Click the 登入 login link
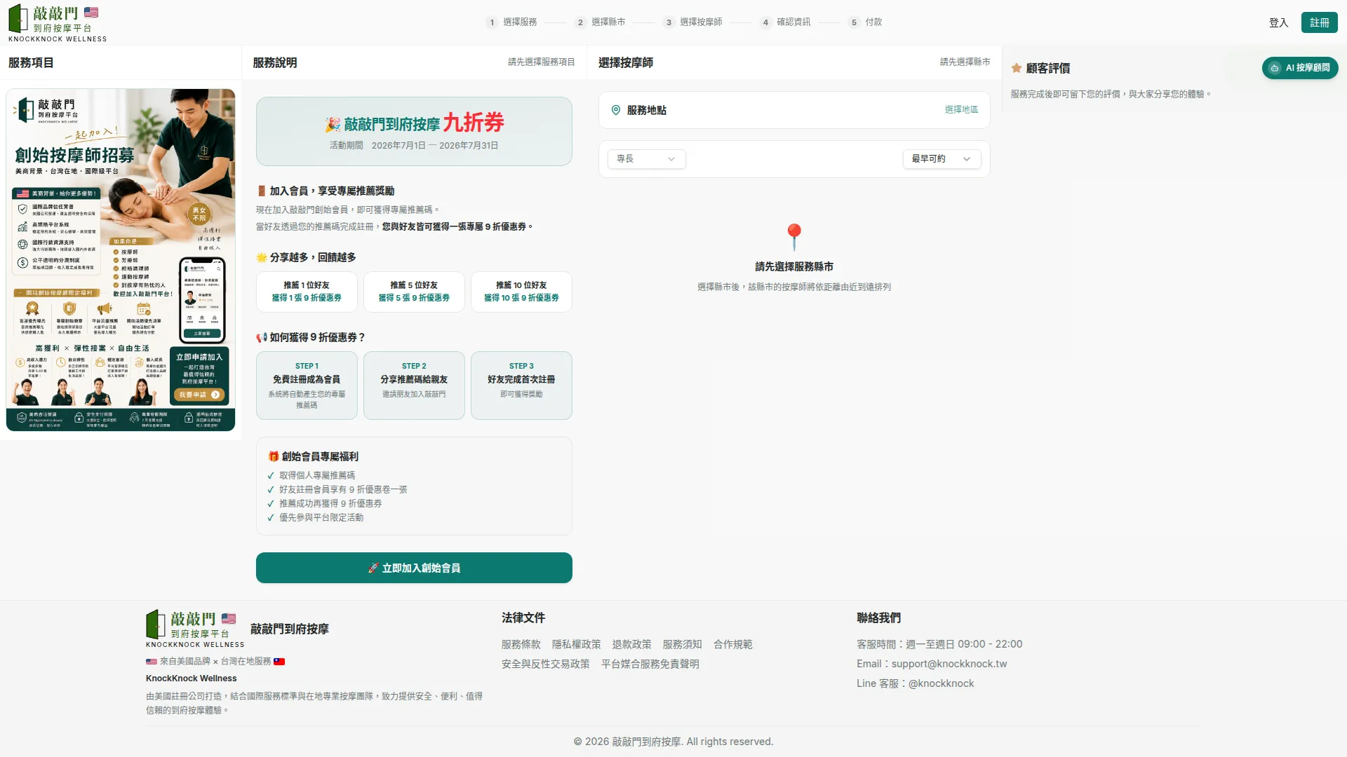The image size is (1347, 757). click(1278, 22)
